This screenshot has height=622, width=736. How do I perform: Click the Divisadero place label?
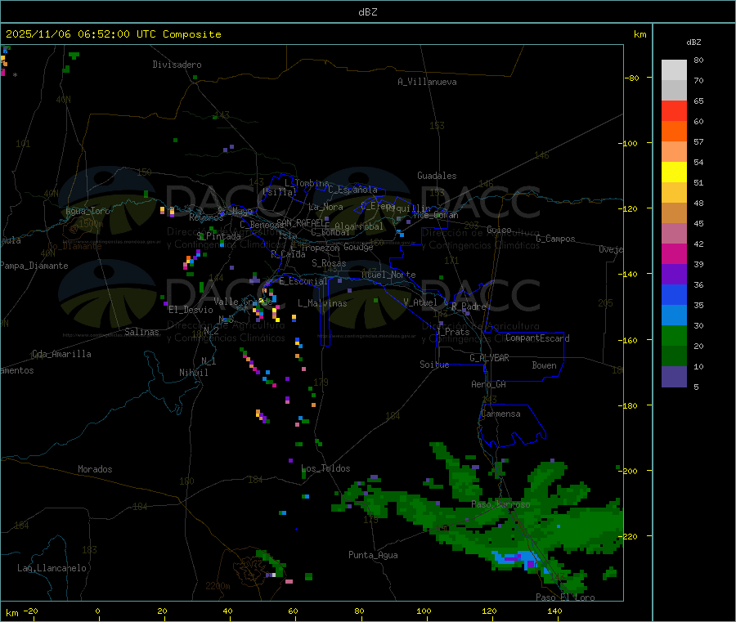click(x=177, y=65)
